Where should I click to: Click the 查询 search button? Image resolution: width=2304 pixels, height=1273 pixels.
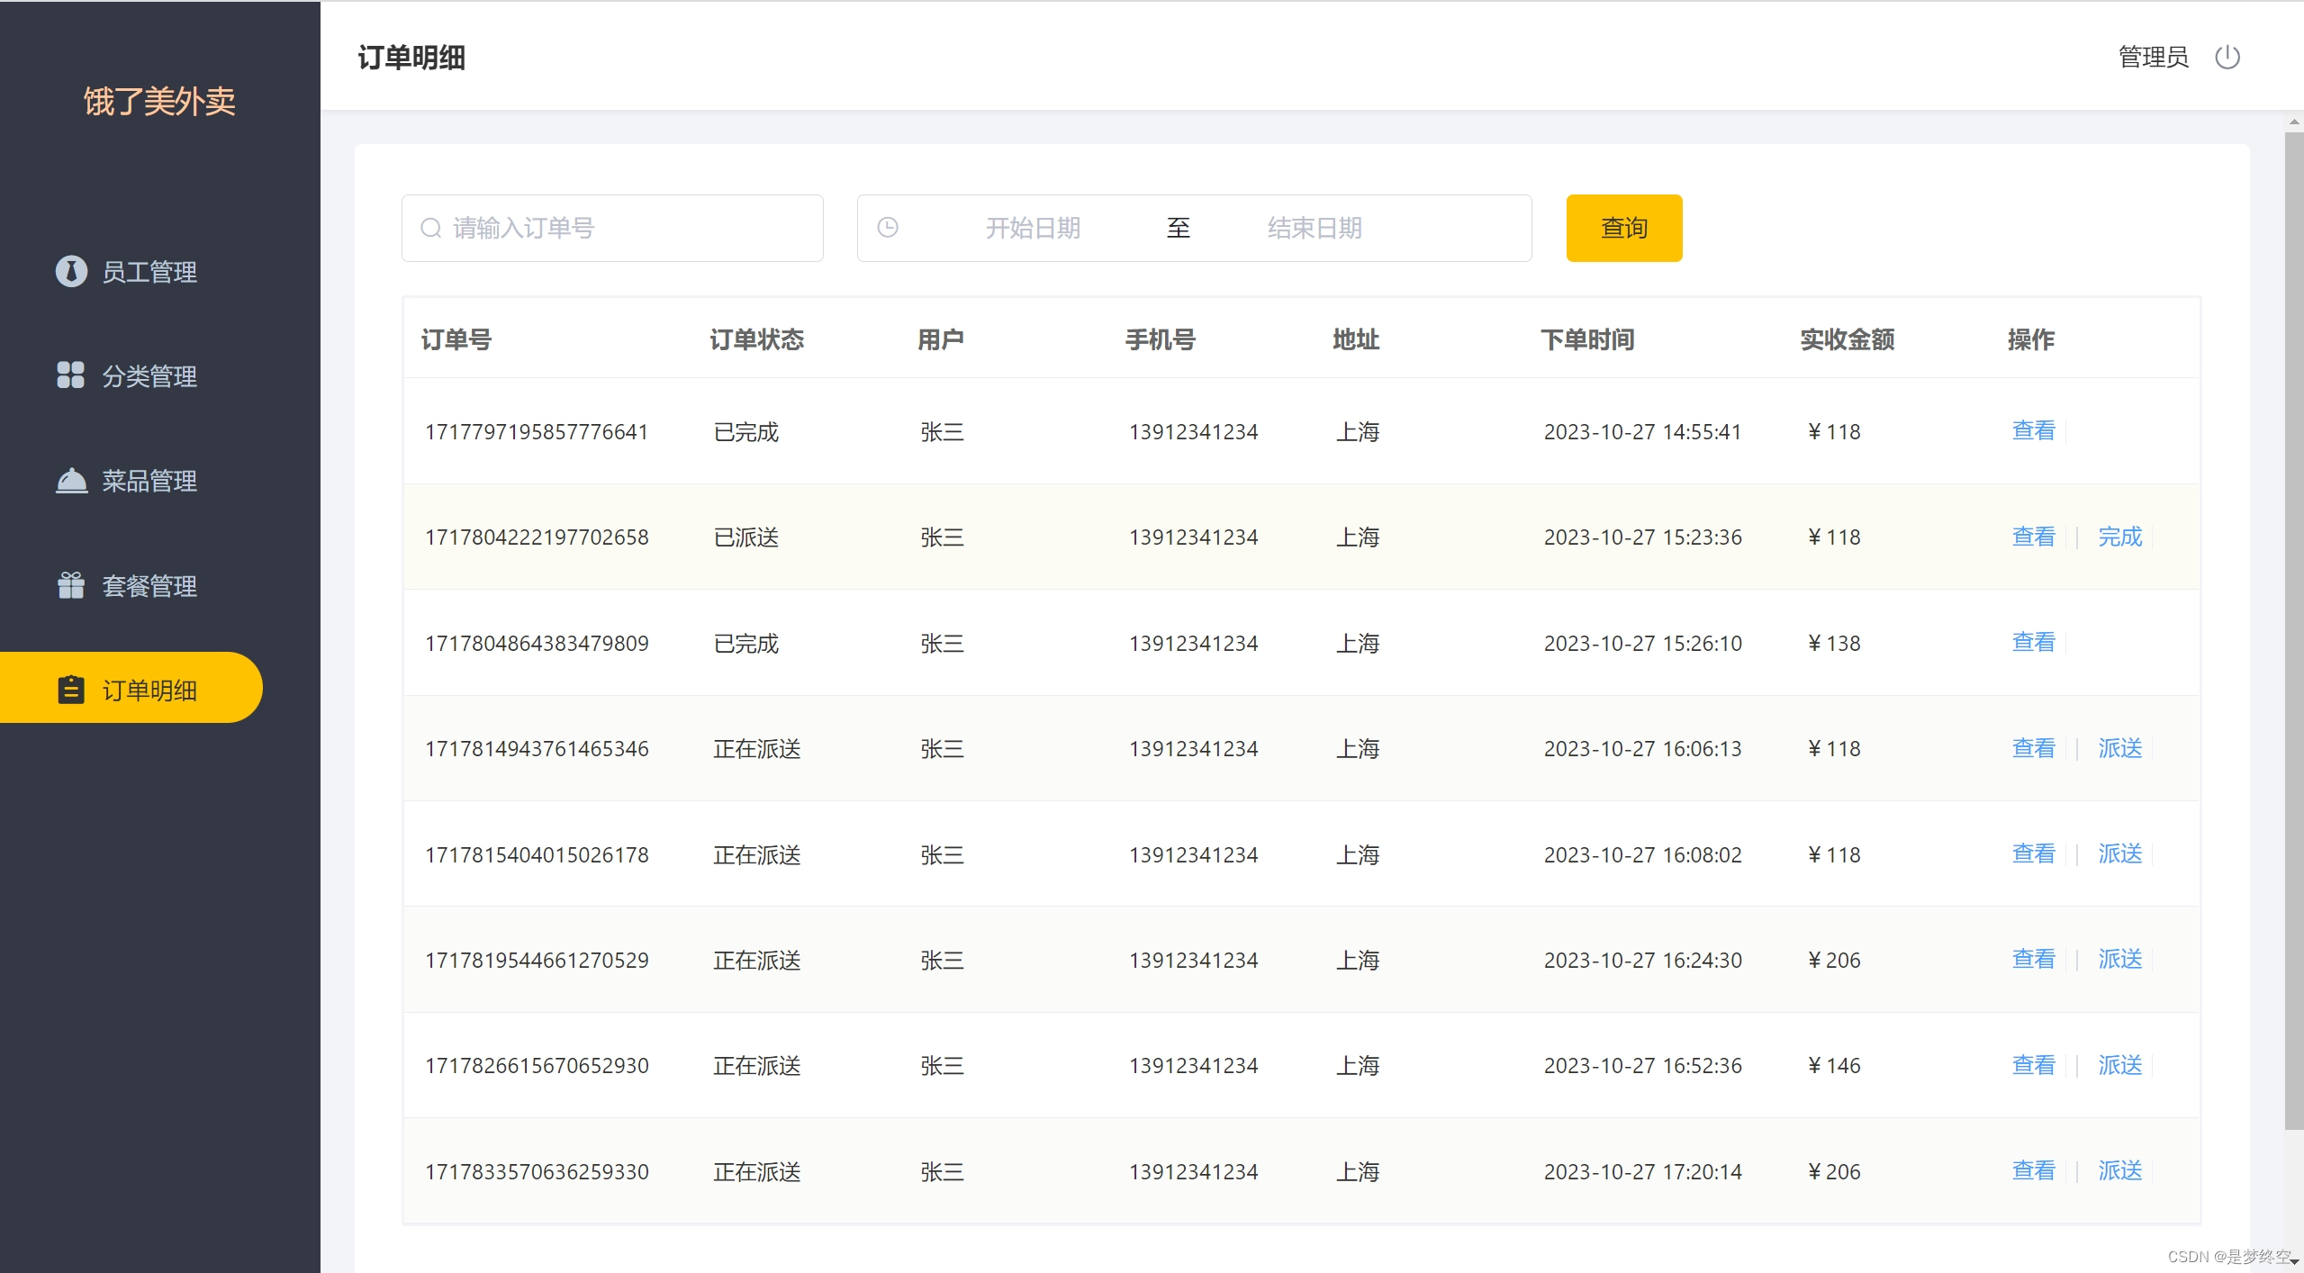tap(1624, 228)
